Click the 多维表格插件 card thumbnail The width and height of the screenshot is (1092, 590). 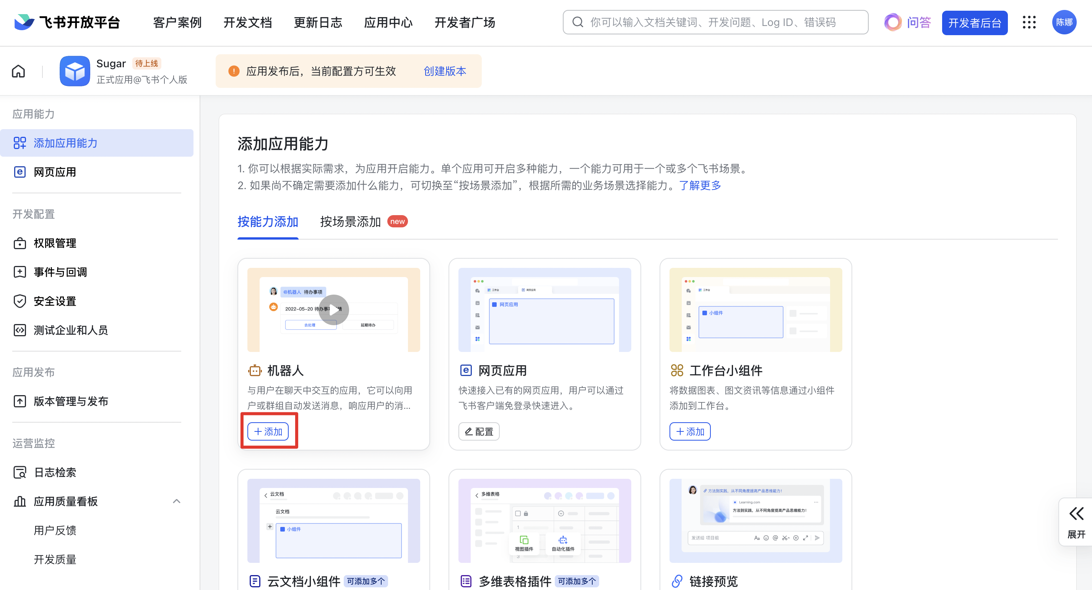(544, 520)
